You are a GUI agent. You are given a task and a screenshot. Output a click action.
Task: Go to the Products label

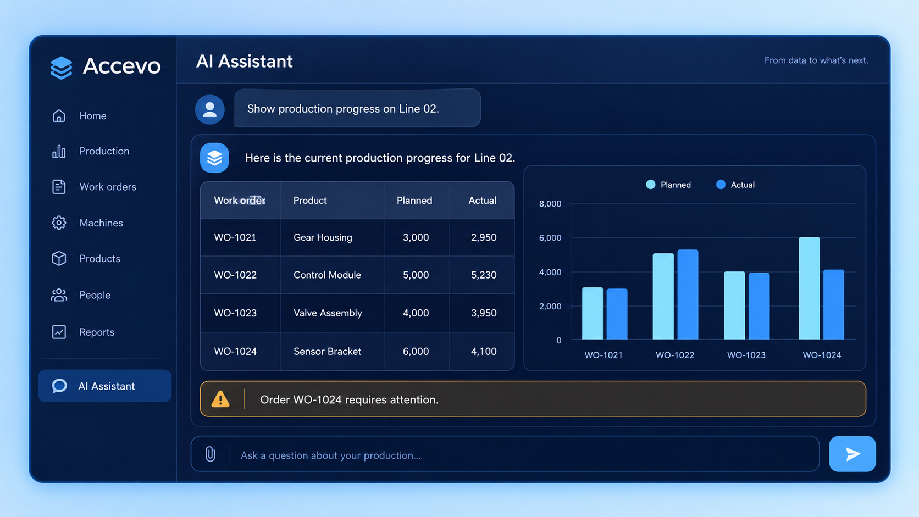pos(99,258)
